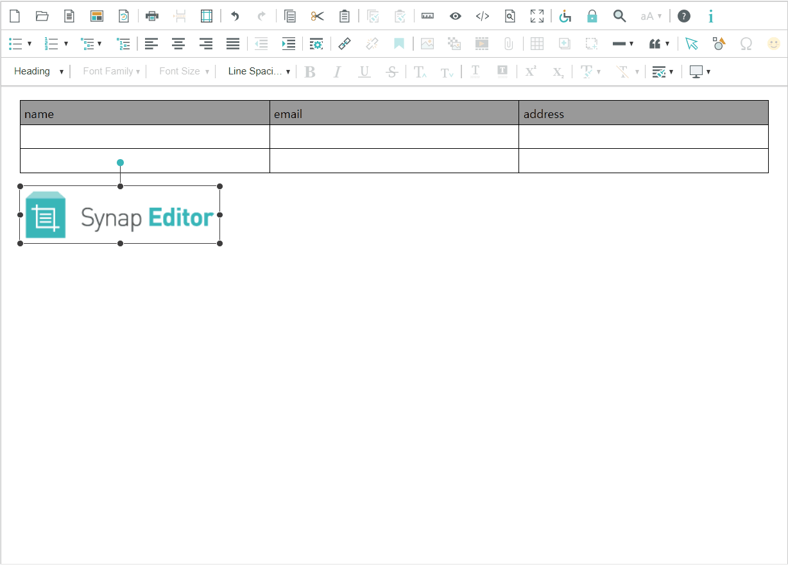Click the 'email' table header cell
Image resolution: width=788 pixels, height=569 pixels.
394,113
